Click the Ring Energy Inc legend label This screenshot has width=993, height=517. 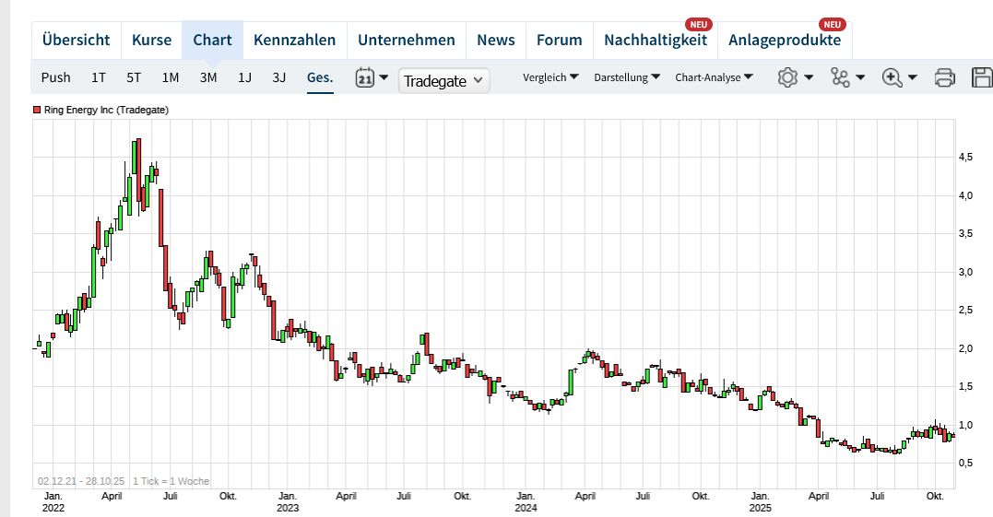106,110
